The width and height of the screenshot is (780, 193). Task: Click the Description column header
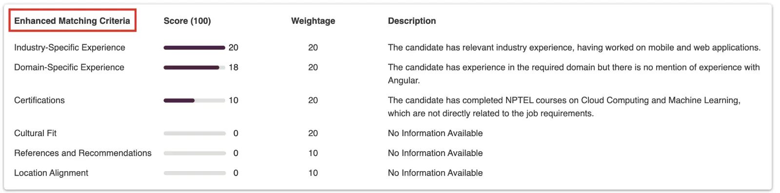pos(412,21)
